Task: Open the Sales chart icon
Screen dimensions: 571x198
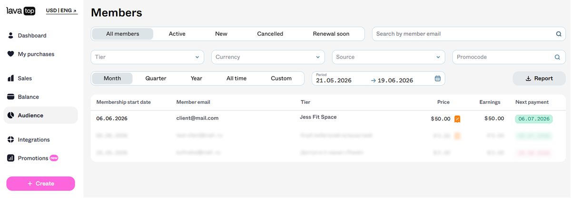Action: point(10,78)
